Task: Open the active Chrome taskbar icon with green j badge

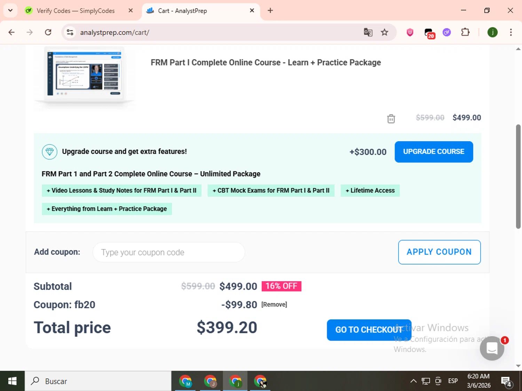Action: click(x=235, y=381)
